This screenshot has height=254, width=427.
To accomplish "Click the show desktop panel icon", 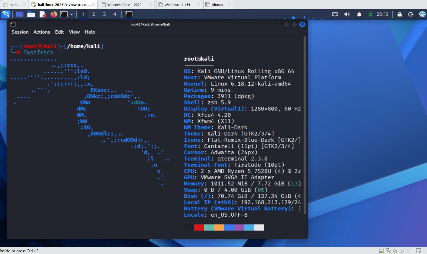I will coord(20,14).
